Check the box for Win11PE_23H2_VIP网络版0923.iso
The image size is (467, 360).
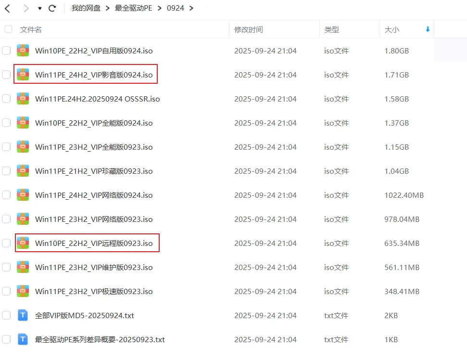tap(6, 219)
